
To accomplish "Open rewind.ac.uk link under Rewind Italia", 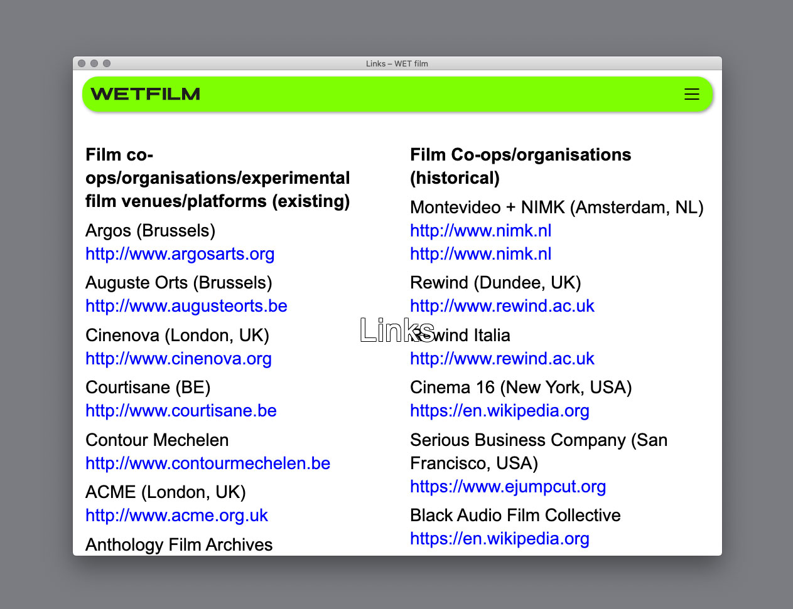I will (x=502, y=359).
